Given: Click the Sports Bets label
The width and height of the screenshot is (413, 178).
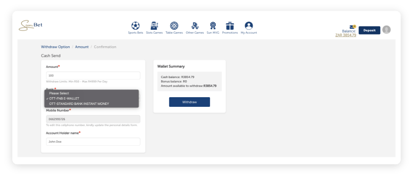Looking at the screenshot, I should tap(136, 33).
